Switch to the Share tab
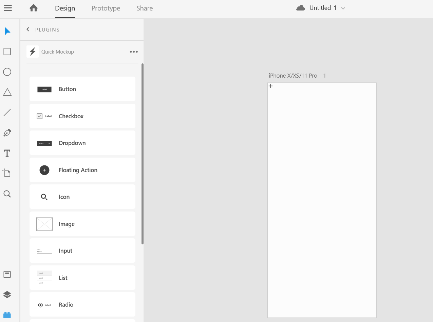The image size is (433, 322). [x=144, y=8]
